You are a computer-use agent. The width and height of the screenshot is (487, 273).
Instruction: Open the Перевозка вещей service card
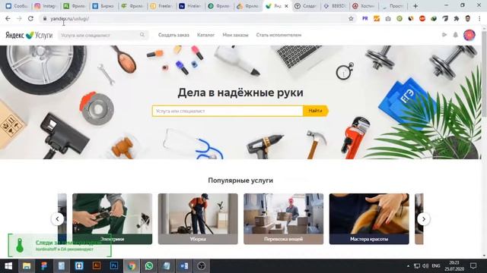(283, 219)
